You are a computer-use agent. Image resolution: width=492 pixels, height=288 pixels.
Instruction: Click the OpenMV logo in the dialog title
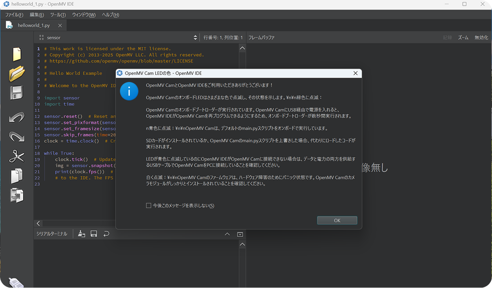click(120, 73)
